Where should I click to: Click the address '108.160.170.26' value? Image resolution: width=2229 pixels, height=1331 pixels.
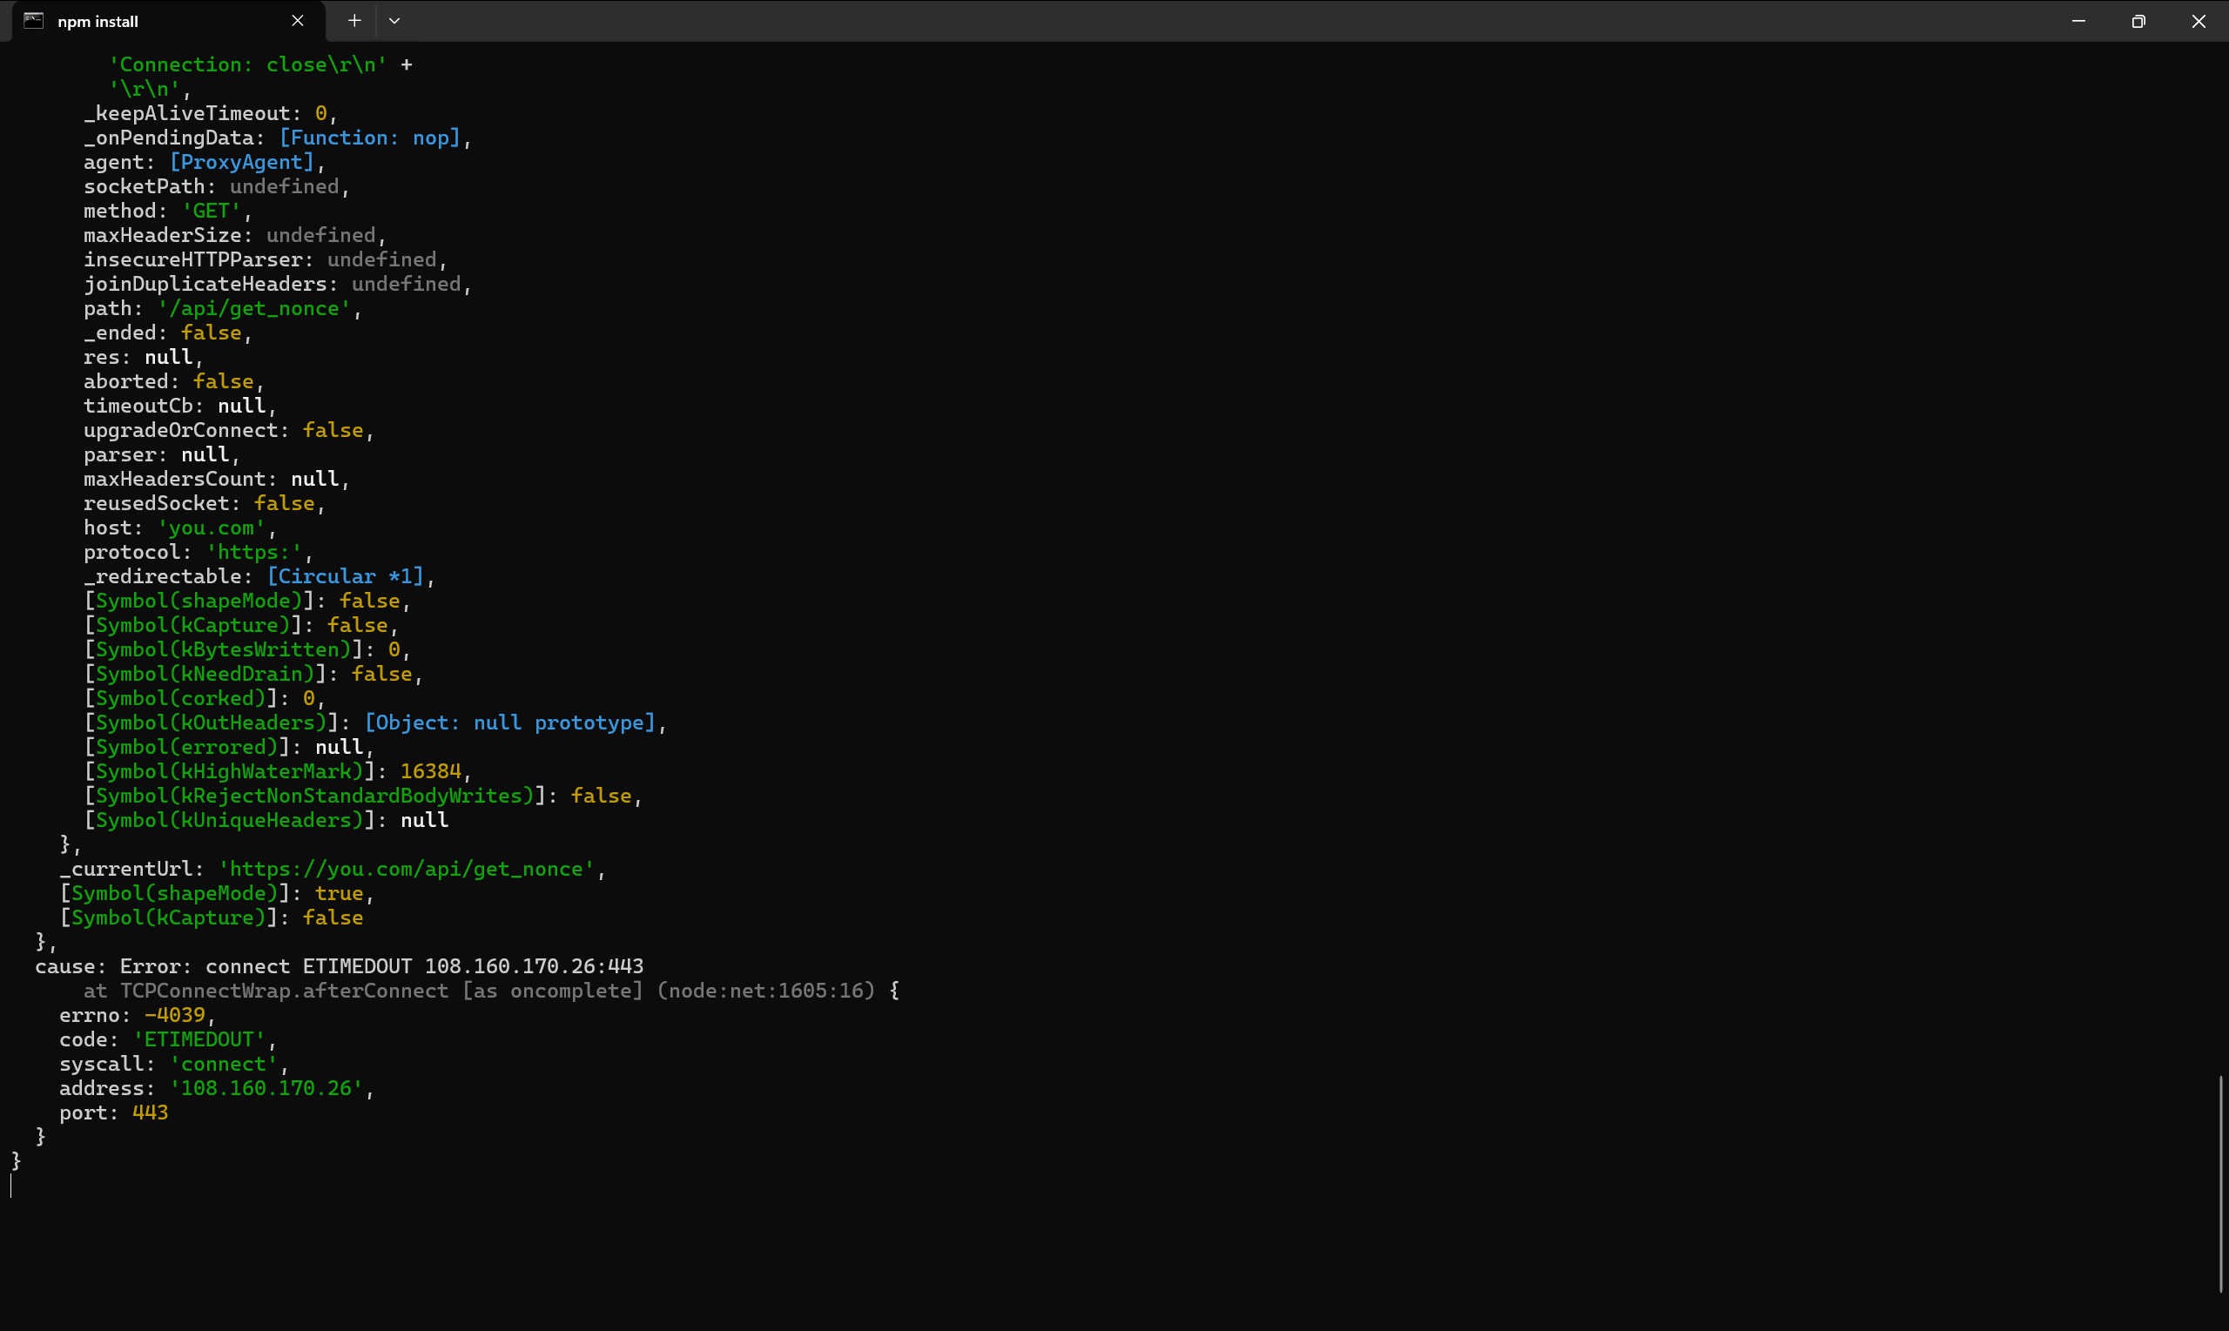[266, 1089]
